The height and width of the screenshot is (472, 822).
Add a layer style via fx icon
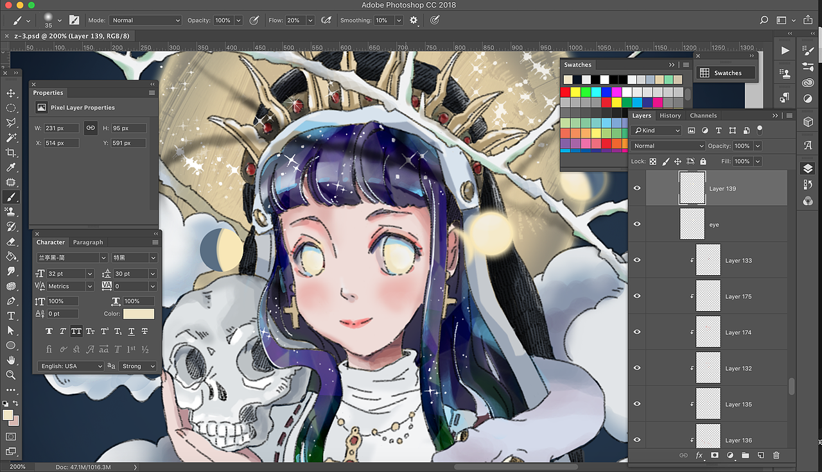(x=699, y=455)
